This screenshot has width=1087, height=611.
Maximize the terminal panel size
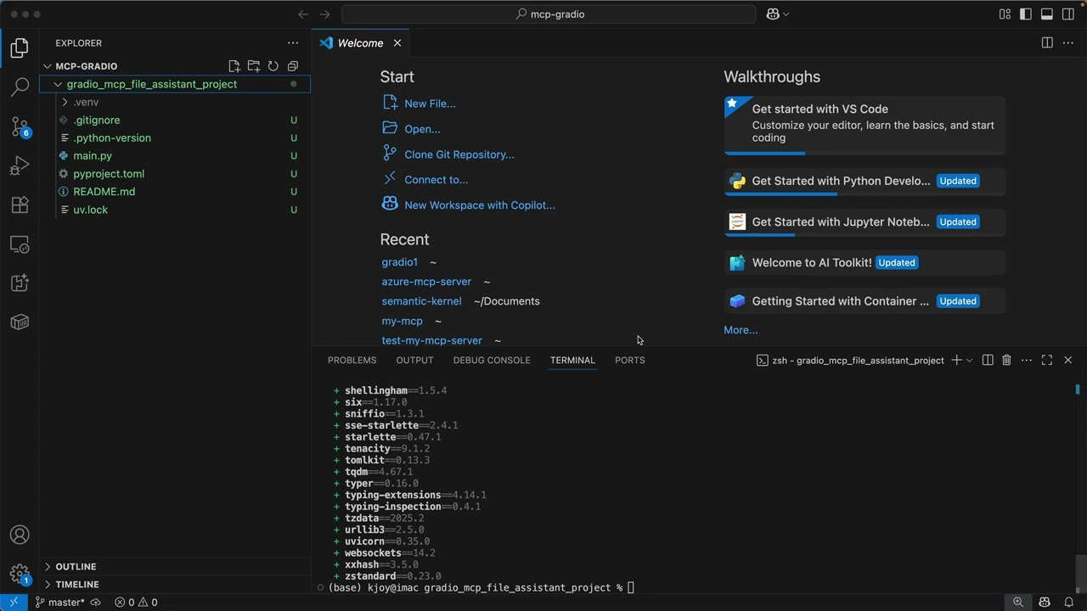point(1047,360)
